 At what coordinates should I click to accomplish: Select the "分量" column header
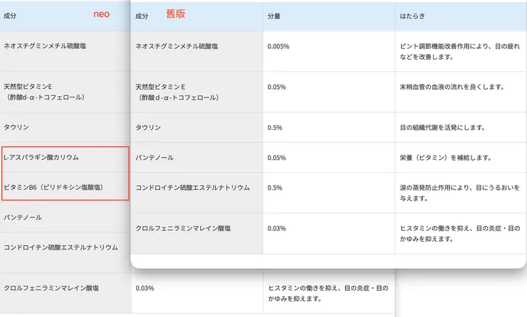pos(273,16)
